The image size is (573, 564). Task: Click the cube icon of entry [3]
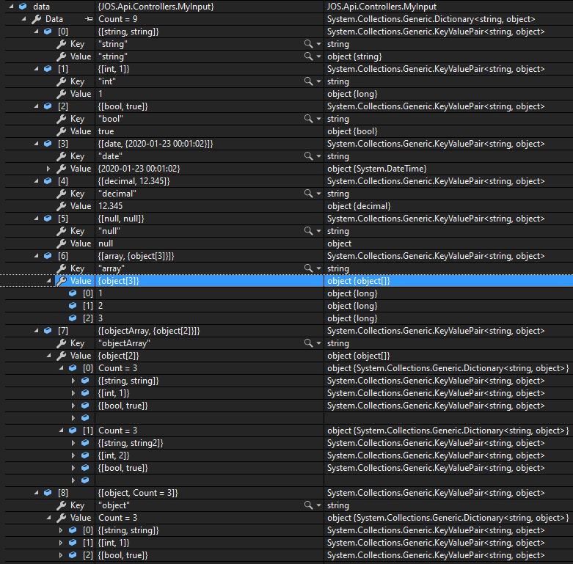(x=48, y=144)
